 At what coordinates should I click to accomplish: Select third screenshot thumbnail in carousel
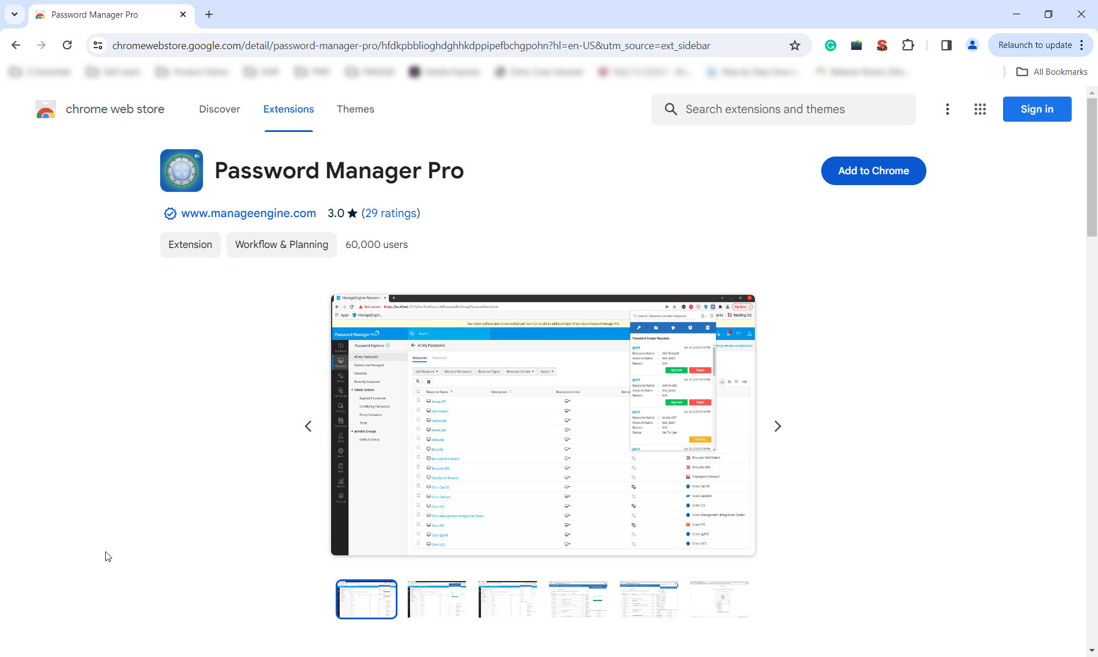[507, 598]
